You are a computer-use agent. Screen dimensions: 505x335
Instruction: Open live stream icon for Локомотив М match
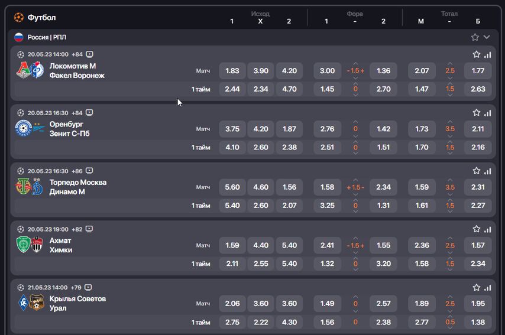(89, 54)
